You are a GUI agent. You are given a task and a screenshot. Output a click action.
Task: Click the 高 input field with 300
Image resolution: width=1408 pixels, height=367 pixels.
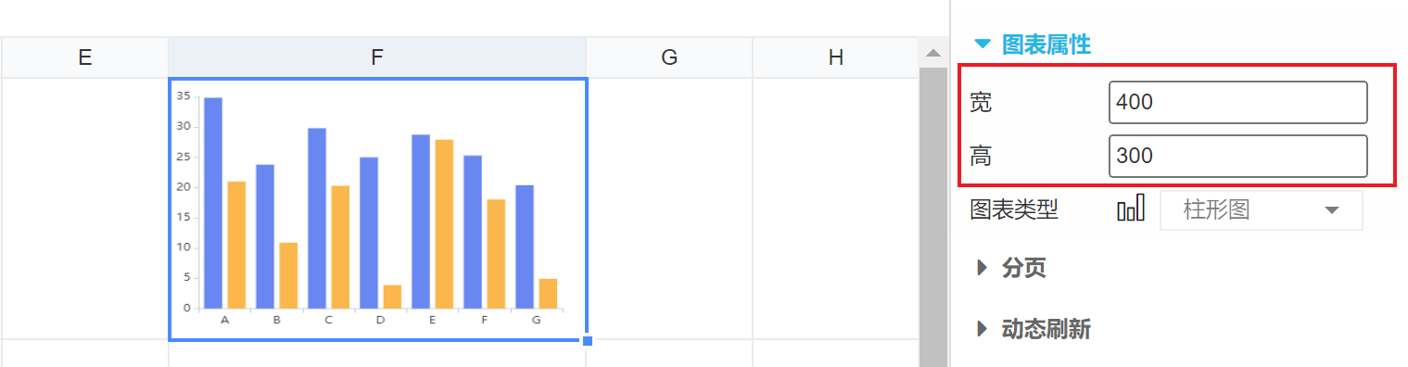coord(1238,156)
